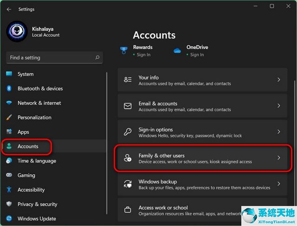Expand the Your info chevron
Screen dimensions: 297x226
278,80
